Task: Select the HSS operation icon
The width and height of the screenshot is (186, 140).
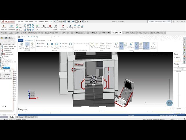Action: click(x=82, y=27)
